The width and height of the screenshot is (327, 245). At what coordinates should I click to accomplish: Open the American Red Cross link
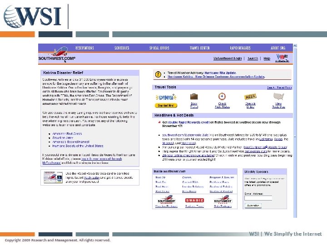click(x=67, y=133)
